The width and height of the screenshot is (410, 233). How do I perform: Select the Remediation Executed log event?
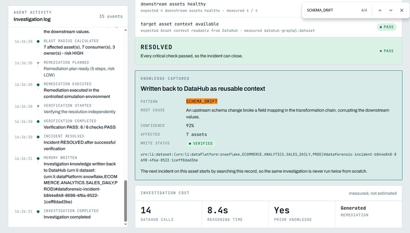(67, 90)
